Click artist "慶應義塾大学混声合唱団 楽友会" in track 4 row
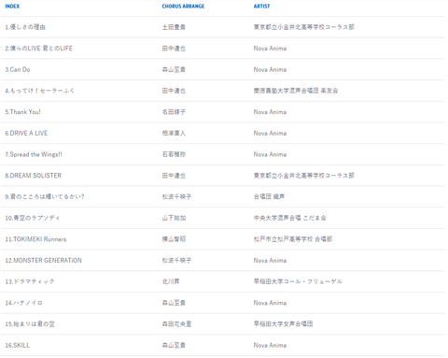This screenshot has height=358, width=448. click(296, 91)
